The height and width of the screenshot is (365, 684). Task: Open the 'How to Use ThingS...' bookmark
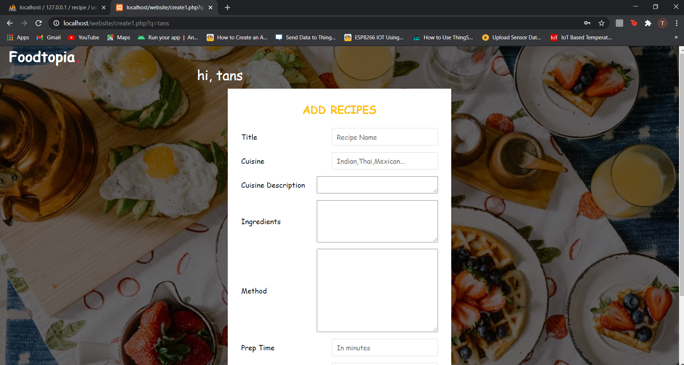(443, 37)
